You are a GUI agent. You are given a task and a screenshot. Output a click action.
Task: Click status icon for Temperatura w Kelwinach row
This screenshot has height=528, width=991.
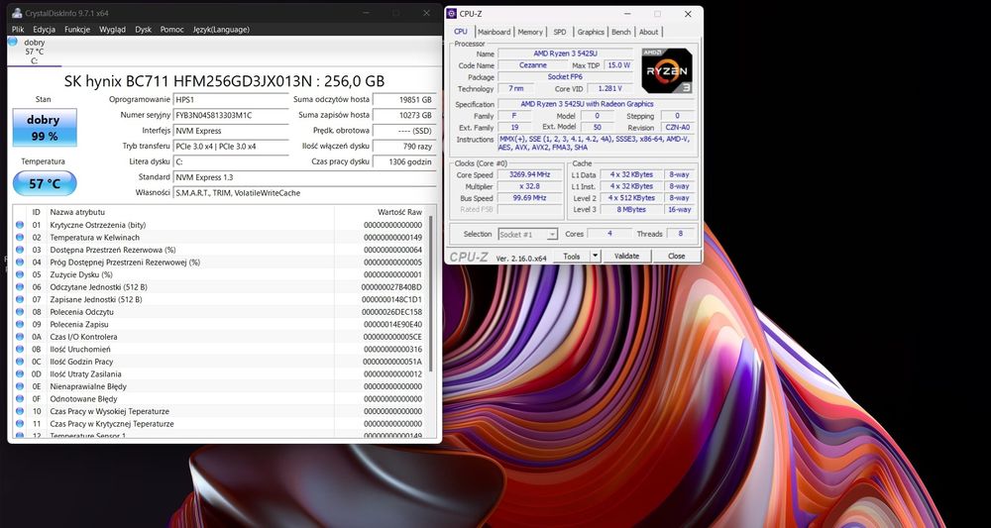(x=20, y=238)
